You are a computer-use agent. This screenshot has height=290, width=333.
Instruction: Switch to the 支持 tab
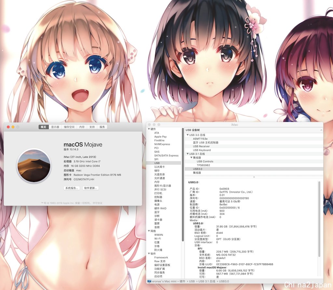[x=92, y=127]
